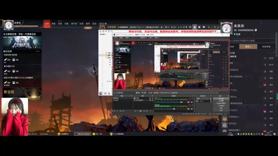Open the 大厅 lobby tab
278x156 pixels.
point(47,24)
